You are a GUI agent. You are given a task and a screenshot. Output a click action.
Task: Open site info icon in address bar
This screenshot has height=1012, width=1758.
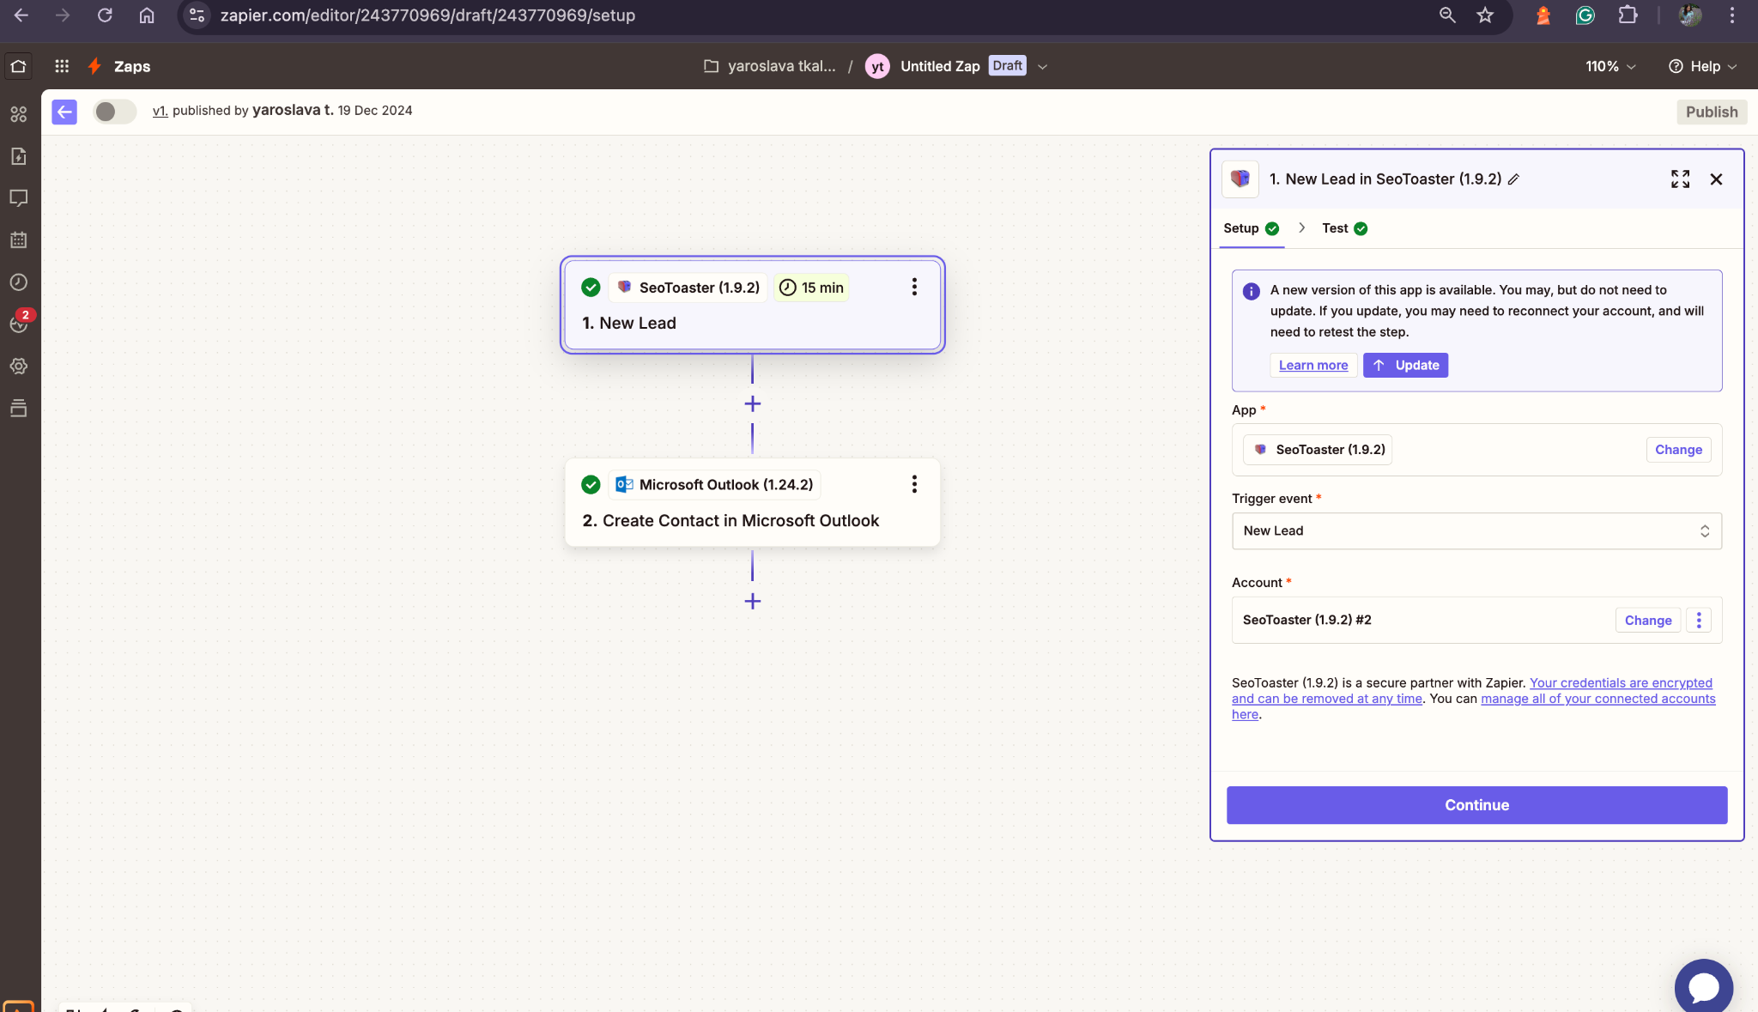click(197, 15)
